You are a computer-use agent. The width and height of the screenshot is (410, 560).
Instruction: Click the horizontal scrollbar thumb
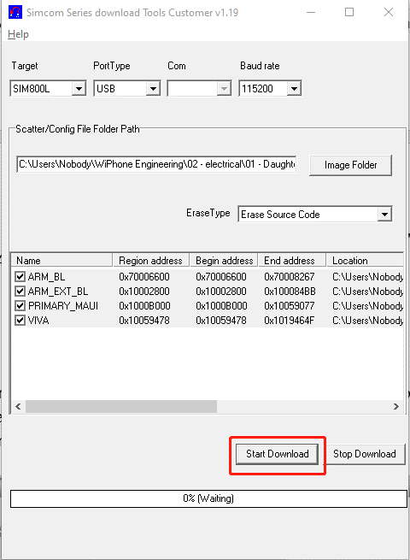(x=121, y=406)
